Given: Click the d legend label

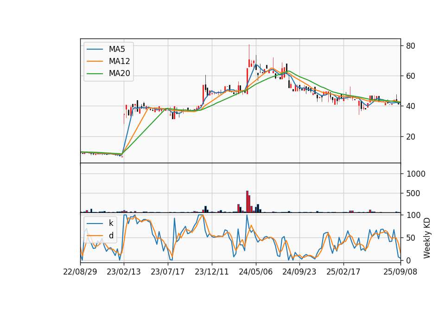Looking at the screenshot, I should click(x=111, y=236).
